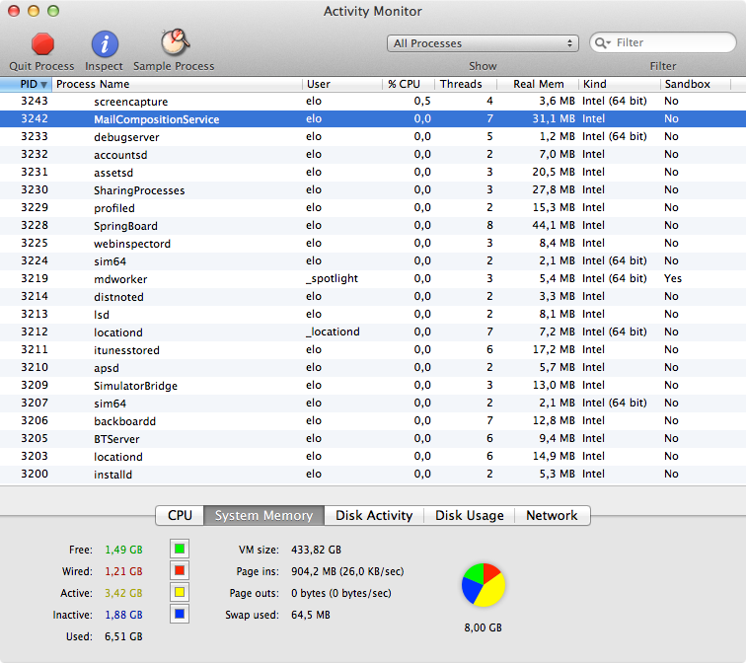Viewport: 746px width, 663px height.
Task: Select the Network tab
Action: click(x=552, y=515)
